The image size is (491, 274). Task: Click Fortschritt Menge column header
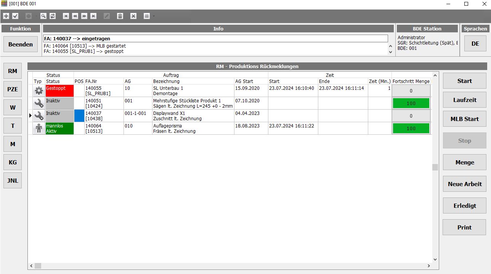coord(411,81)
